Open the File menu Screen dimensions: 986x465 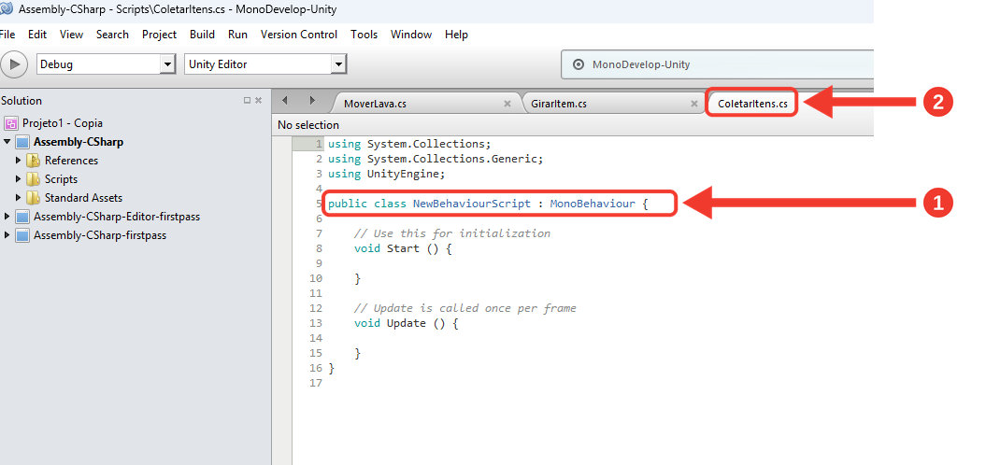[x=7, y=35]
